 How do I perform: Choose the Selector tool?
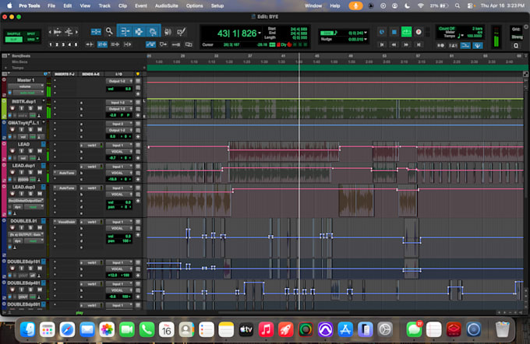[x=139, y=31]
